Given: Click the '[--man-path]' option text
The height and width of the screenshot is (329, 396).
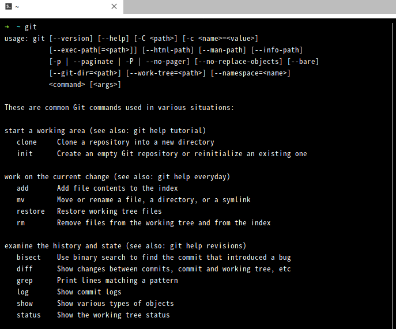Looking at the screenshot, I should pyautogui.click(x=222, y=50).
